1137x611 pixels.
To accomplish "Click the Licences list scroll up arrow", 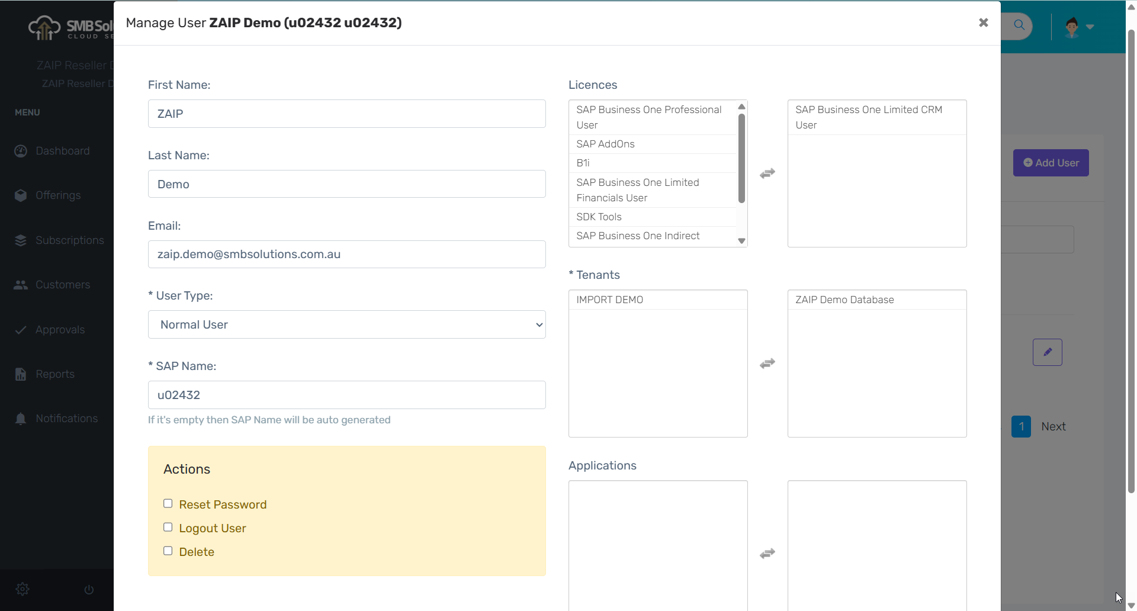I will coord(741,107).
